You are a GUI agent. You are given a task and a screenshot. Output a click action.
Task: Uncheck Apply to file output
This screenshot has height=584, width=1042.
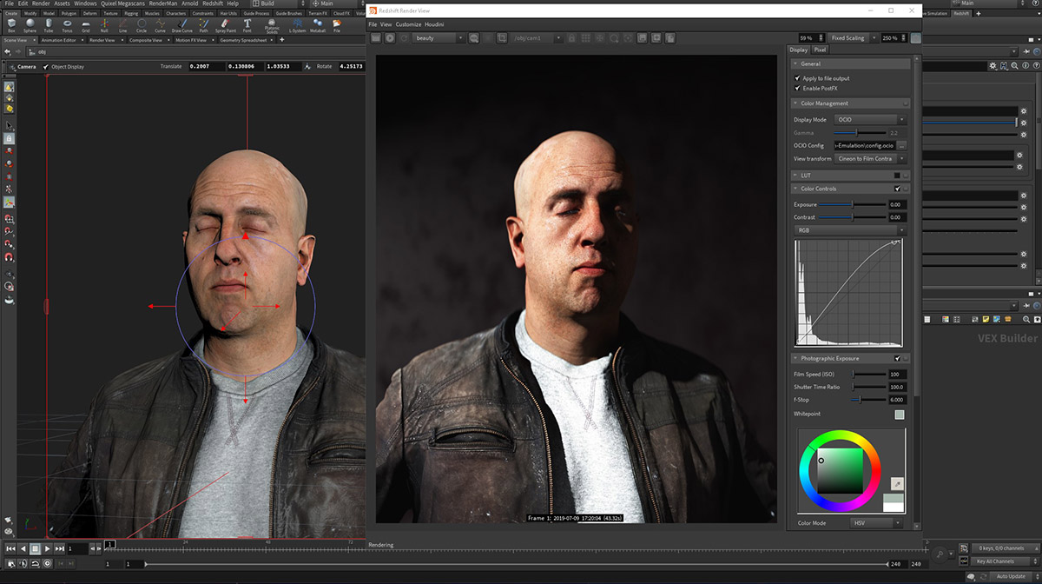(797, 78)
